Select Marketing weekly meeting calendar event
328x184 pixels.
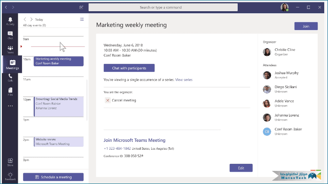[x=59, y=61]
